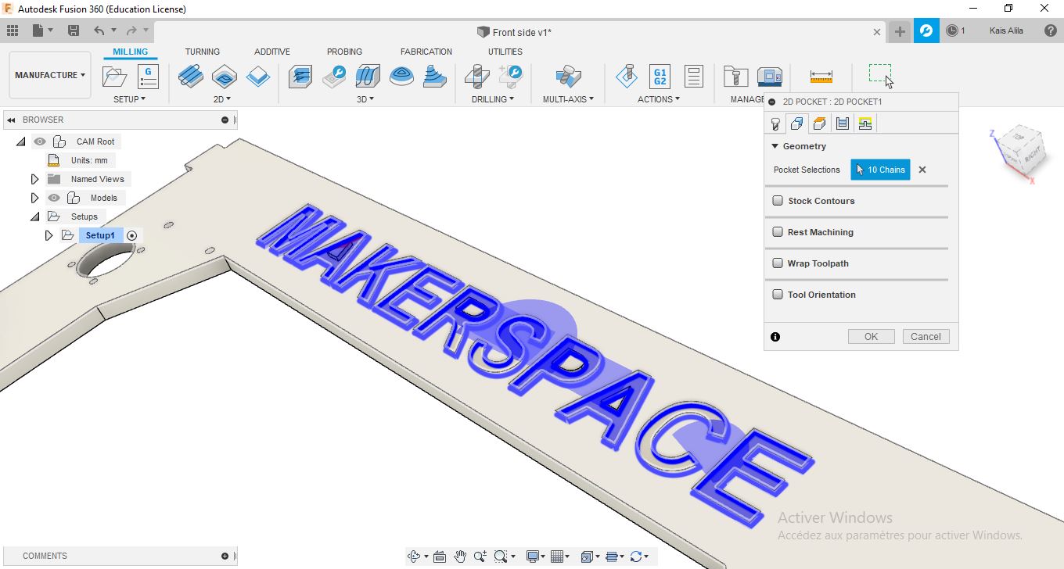This screenshot has width=1064, height=569.
Task: Open the MANUFACTURE workspace dropdown
Action: coord(49,75)
